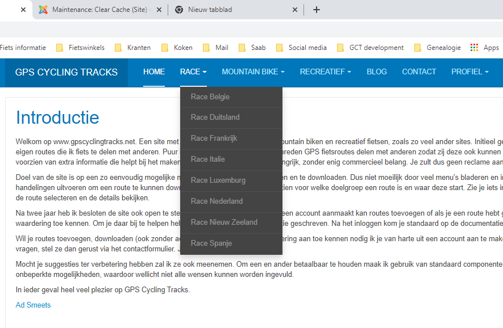Screen dimensions: 503x328
Task: Open the Social media bookmark folder
Action: pos(301,48)
